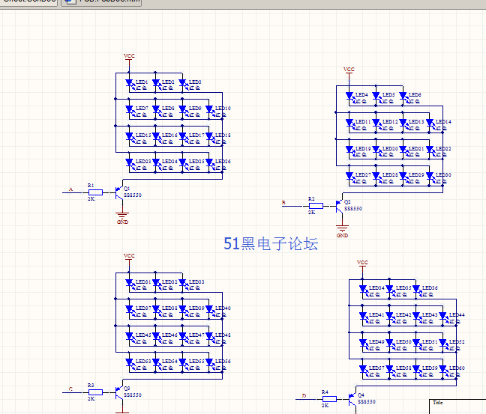Select transistor Q4 symbol
The width and height of the screenshot is (486, 414).
(353, 400)
